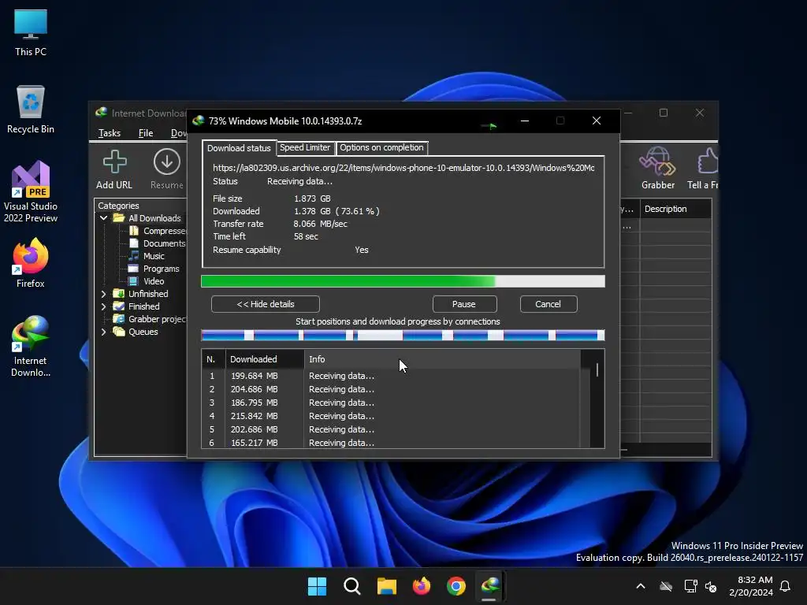
Task: Click the Info column header
Action: click(x=443, y=359)
